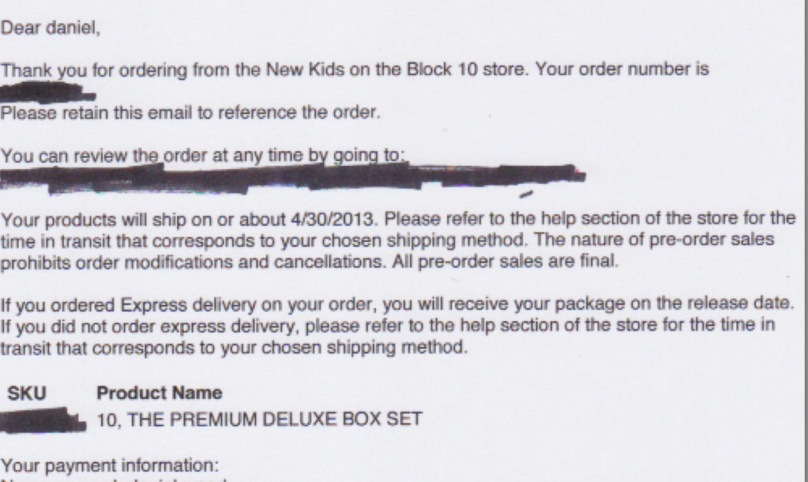Viewport: 808px width, 482px height.
Task: Click "10, THE PREMIUM DELUXE BOX SET" product
Action: (x=260, y=420)
